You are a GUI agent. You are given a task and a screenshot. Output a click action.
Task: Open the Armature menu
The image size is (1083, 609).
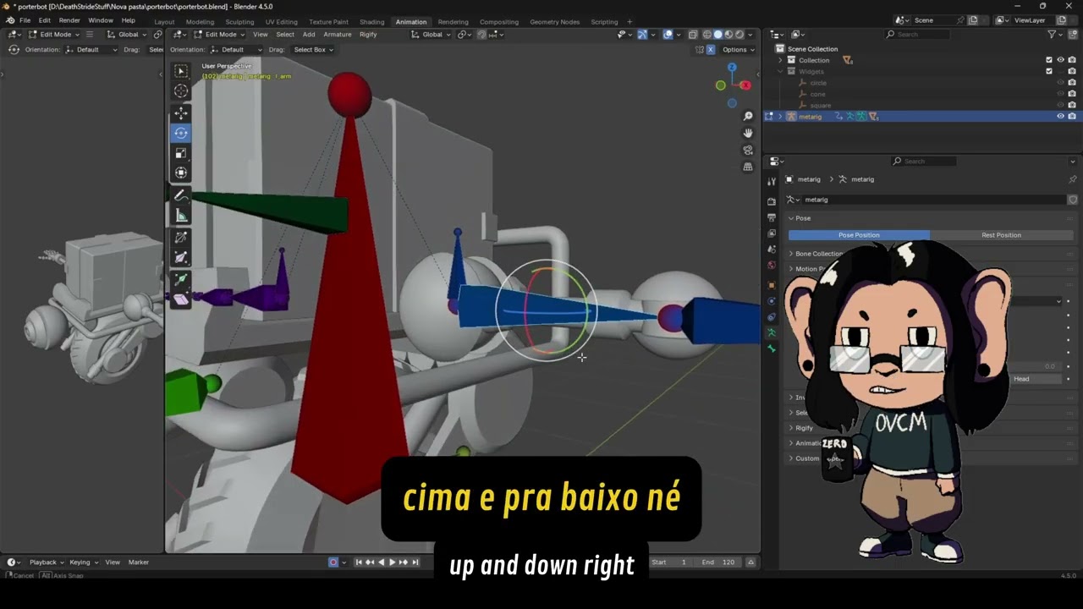pyautogui.click(x=337, y=35)
